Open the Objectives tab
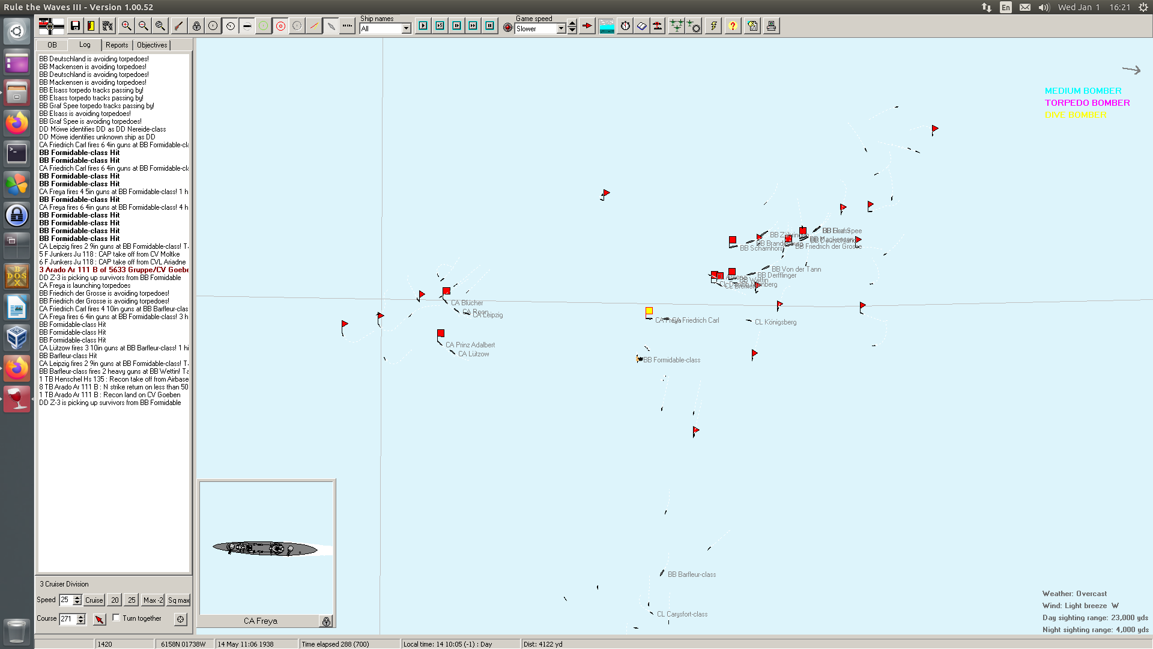1153x649 pixels. pyautogui.click(x=152, y=45)
